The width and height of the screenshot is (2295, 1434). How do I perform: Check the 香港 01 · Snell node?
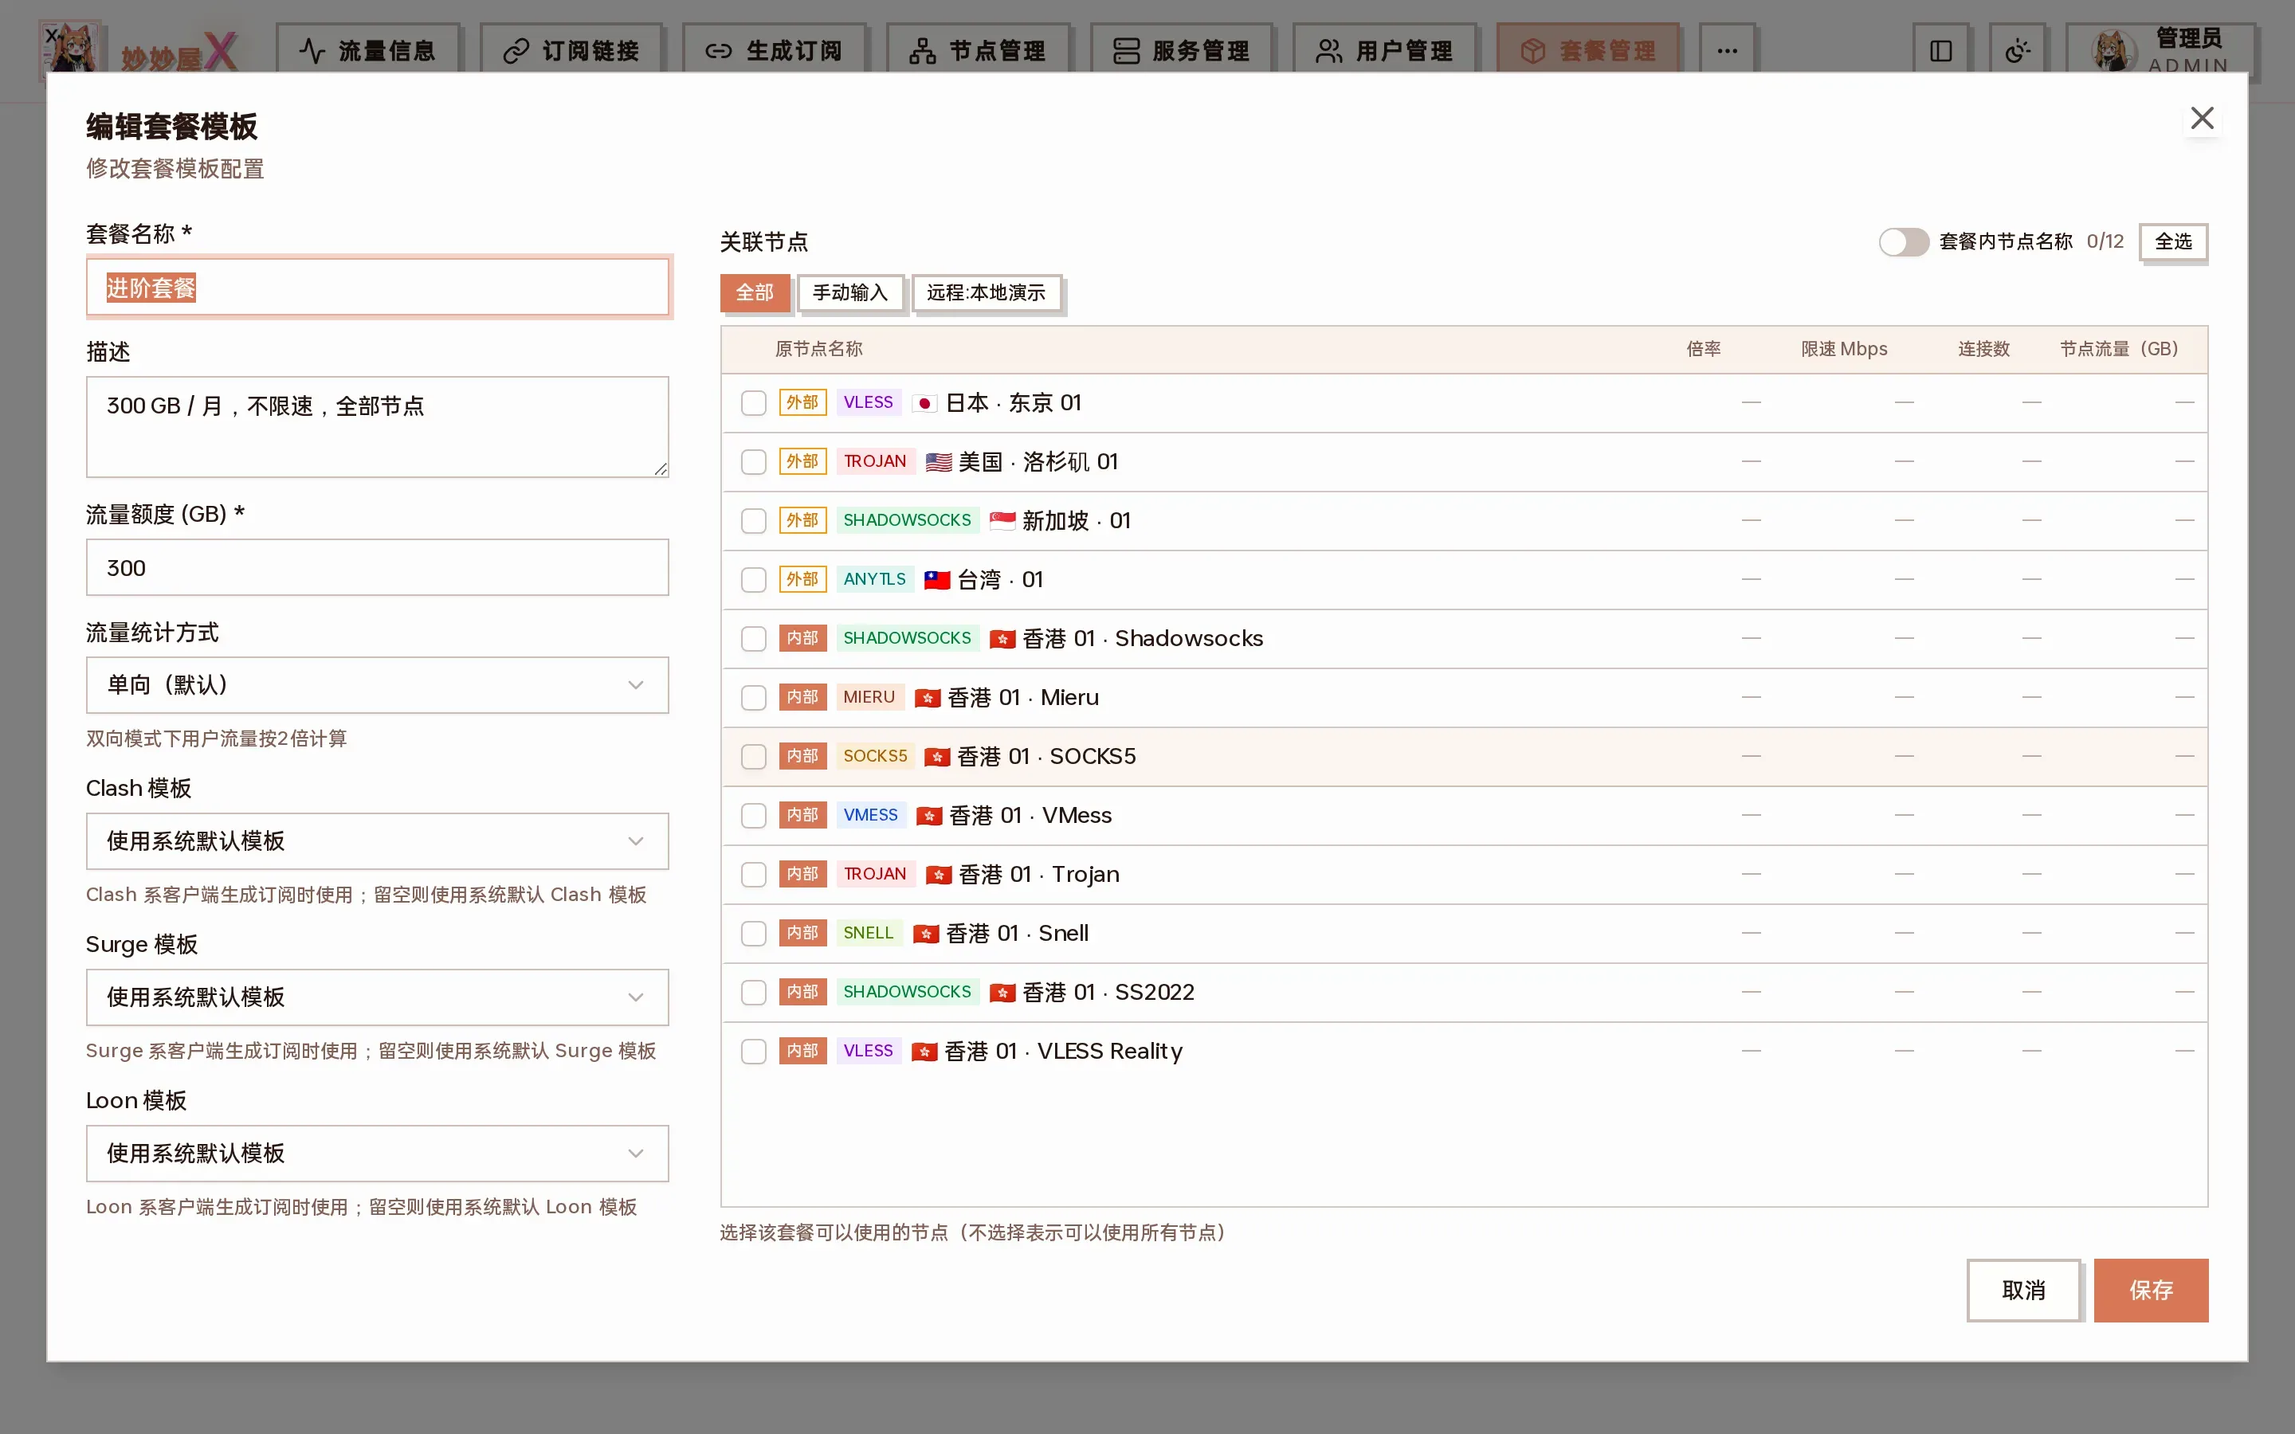coord(753,933)
